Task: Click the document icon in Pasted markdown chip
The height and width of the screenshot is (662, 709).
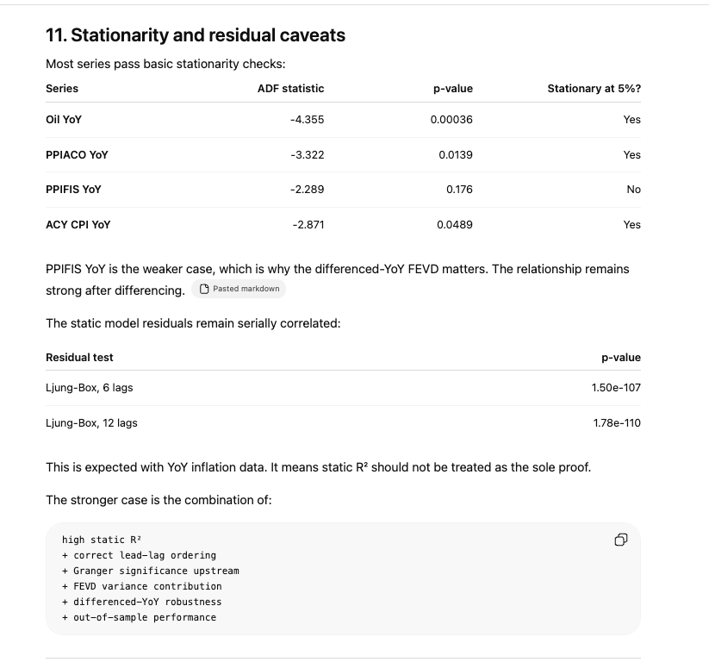Action: (x=204, y=289)
